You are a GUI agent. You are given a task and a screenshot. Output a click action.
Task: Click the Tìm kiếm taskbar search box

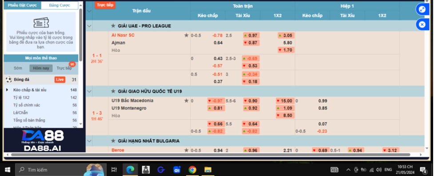61,170
